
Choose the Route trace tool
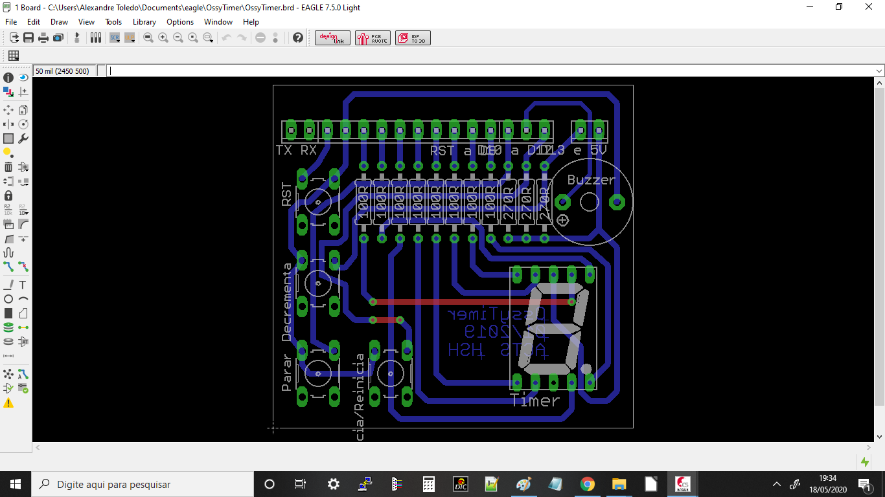point(8,266)
